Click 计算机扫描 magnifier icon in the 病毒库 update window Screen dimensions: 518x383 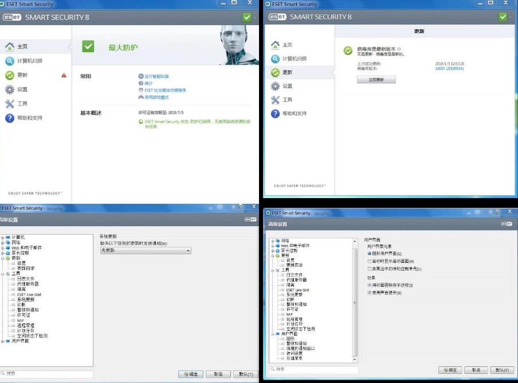point(275,59)
